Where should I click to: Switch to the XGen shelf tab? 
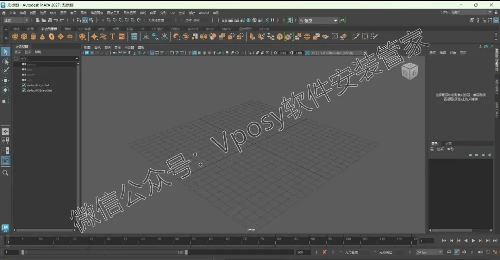pos(210,29)
